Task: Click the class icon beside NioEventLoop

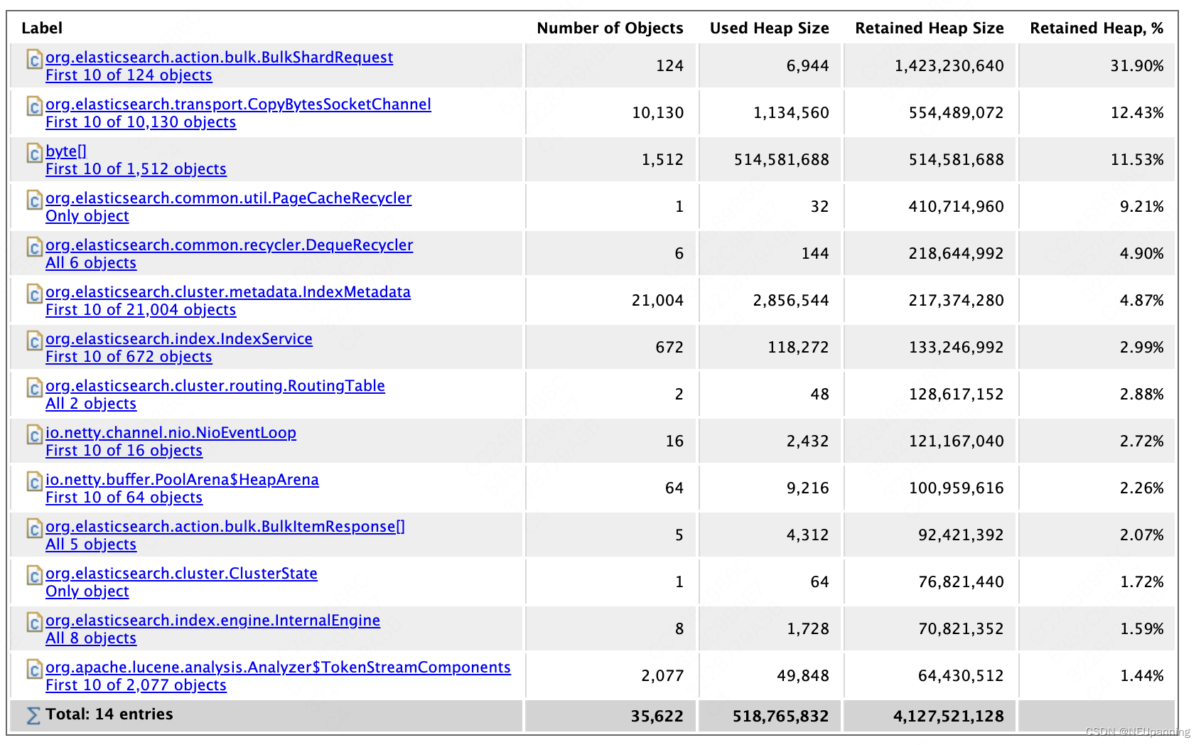Action: 34,434
